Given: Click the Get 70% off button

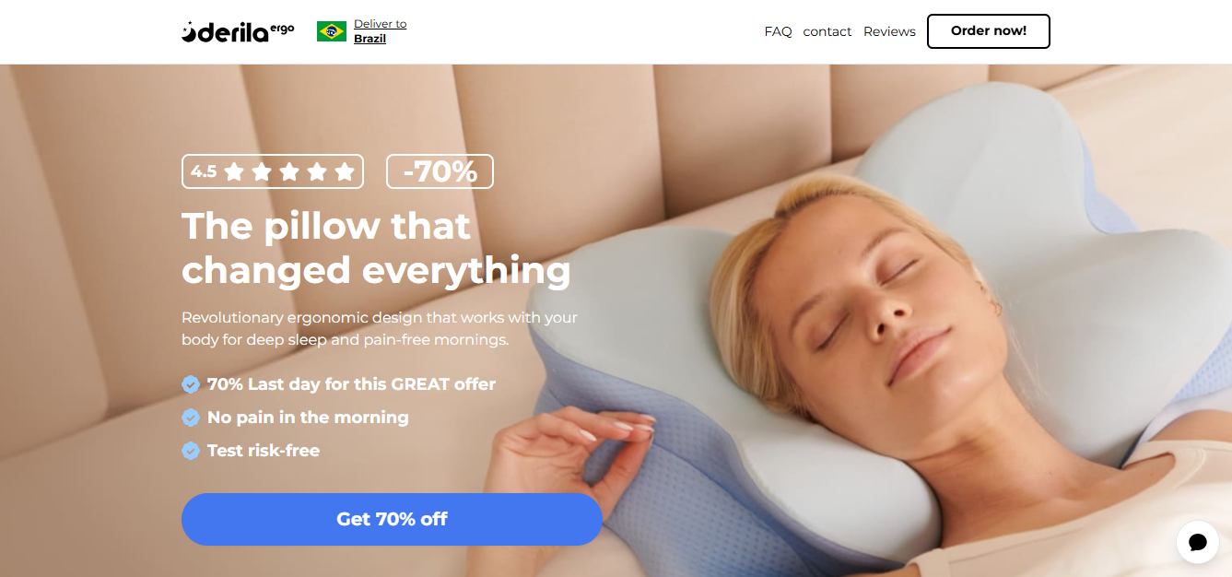Looking at the screenshot, I should (x=392, y=519).
